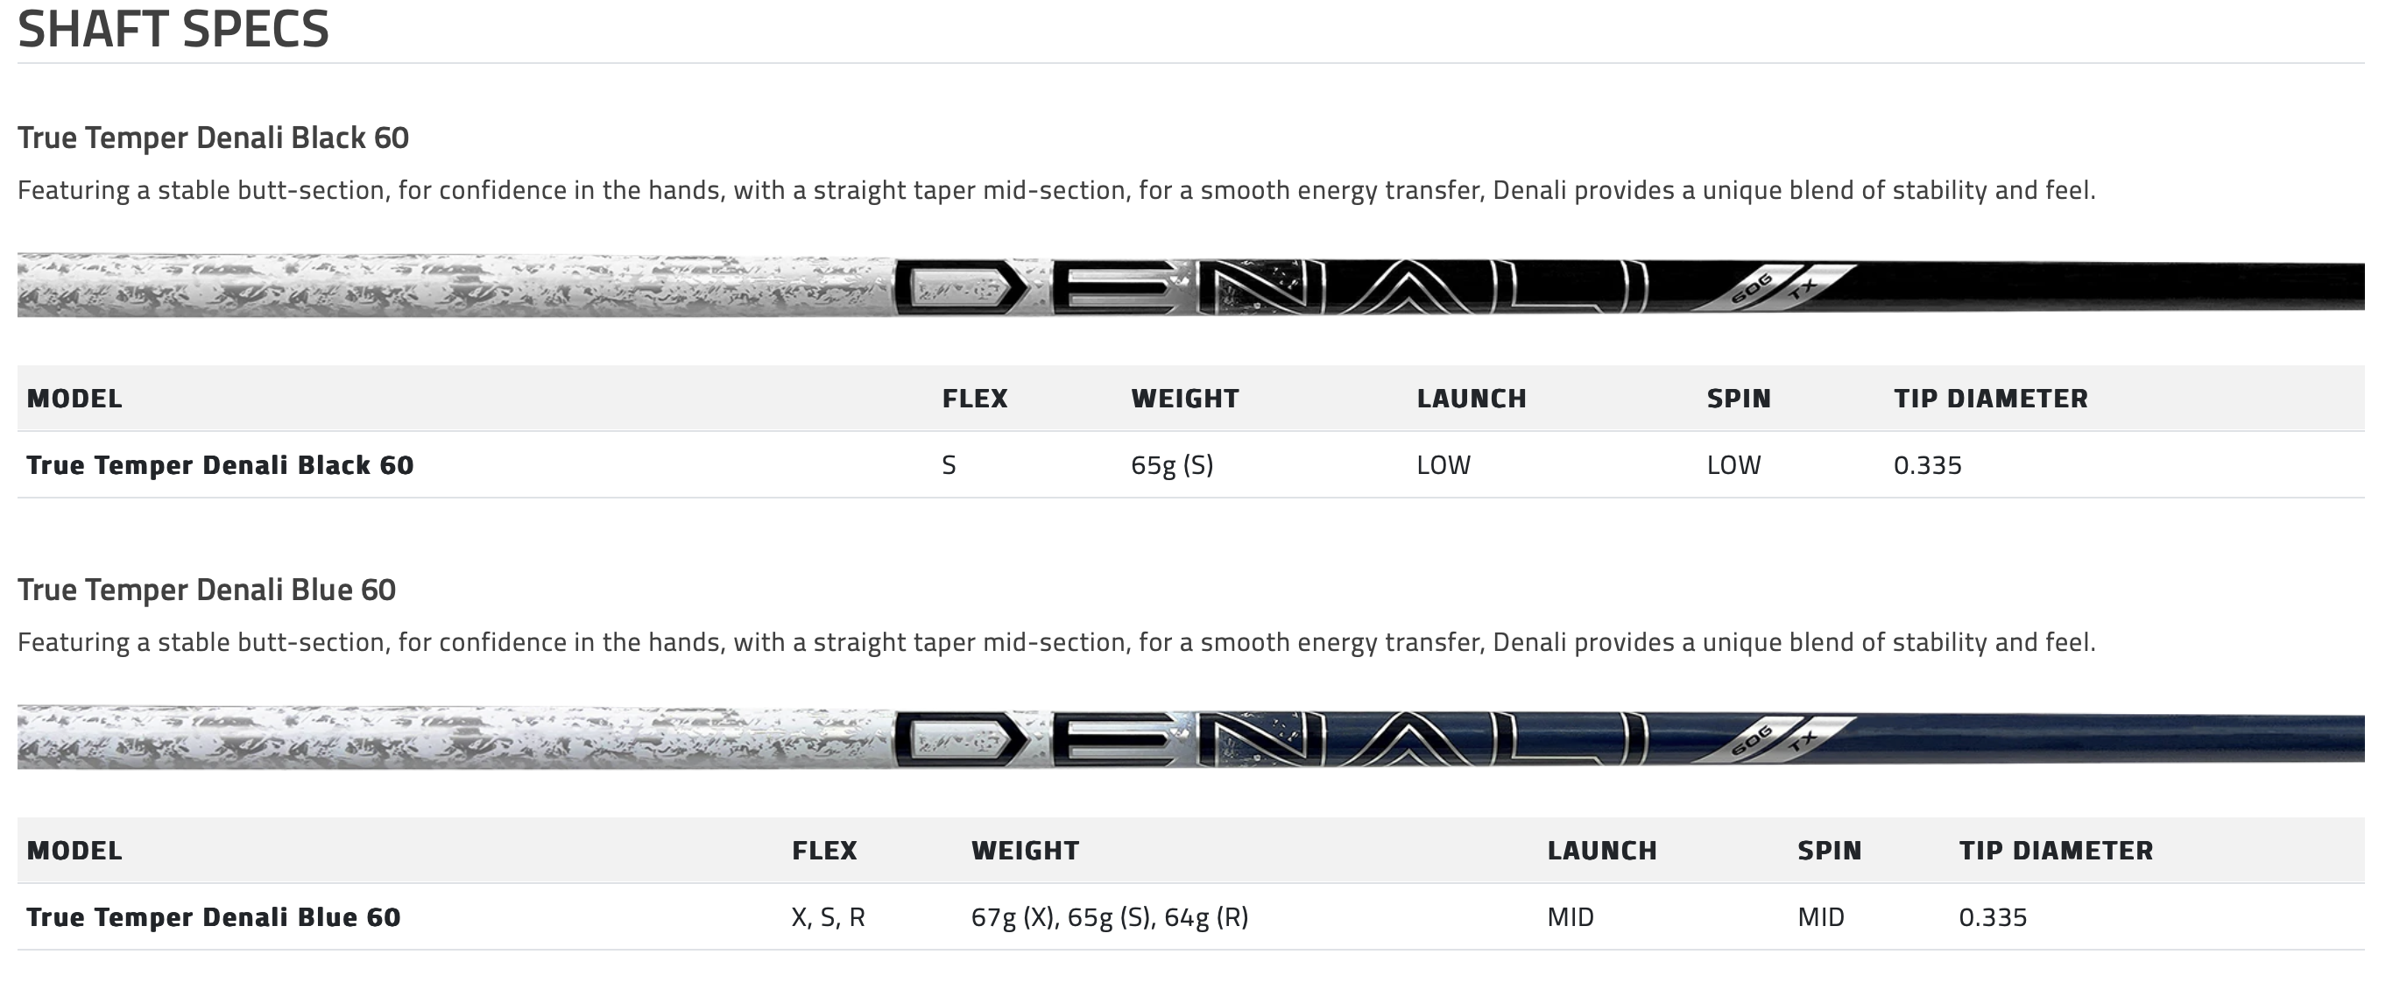Image resolution: width=2407 pixels, height=1004 pixels.
Task: Click the SPIN column header in Blue table
Action: pos(1829,851)
